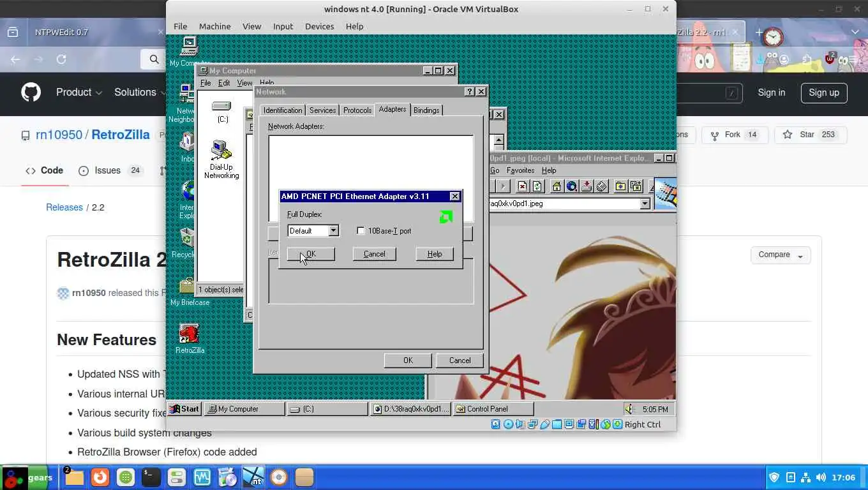Click the Add to Favorites icon in Internet Explorer

click(636, 186)
